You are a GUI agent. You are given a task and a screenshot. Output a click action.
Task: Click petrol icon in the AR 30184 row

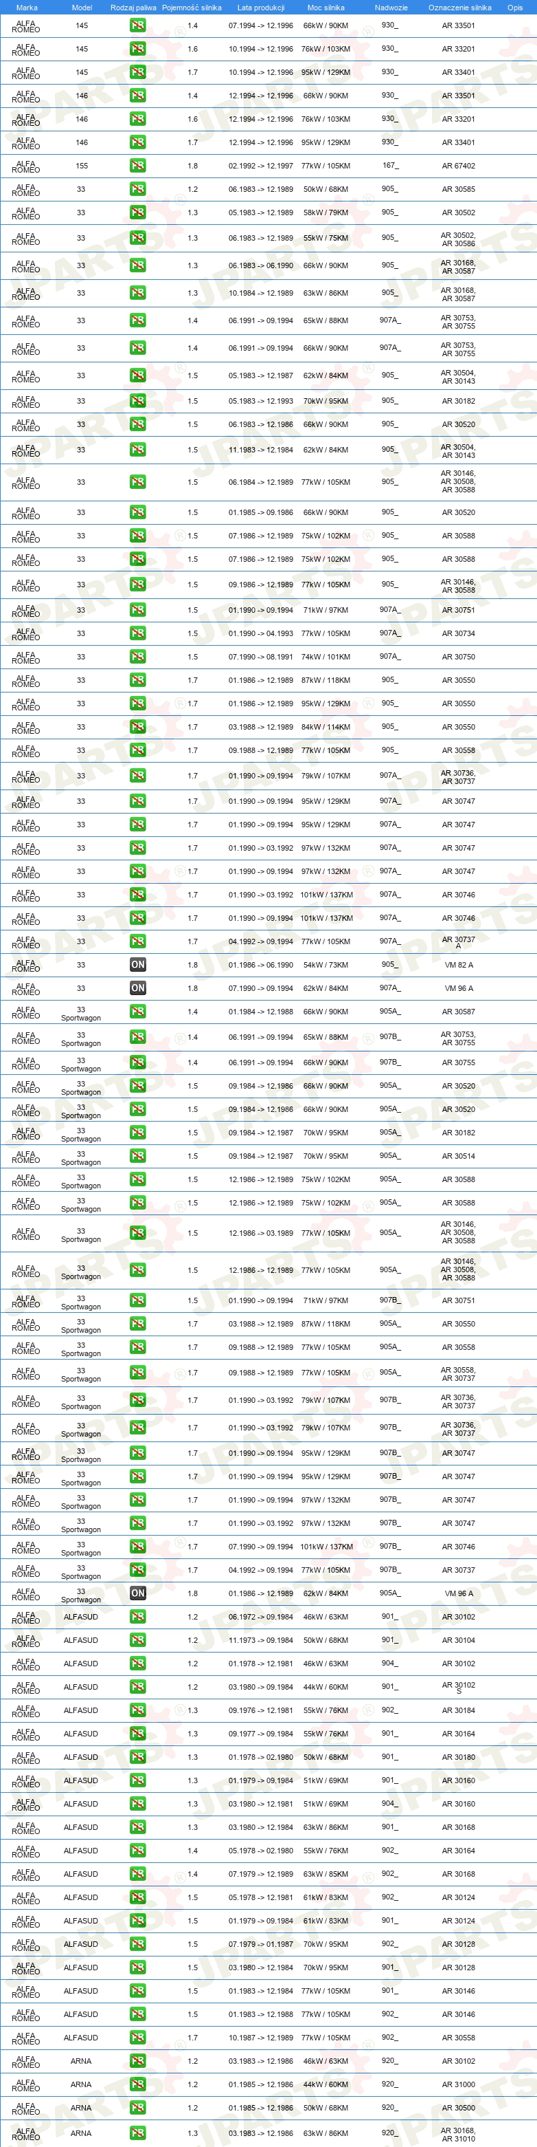(x=137, y=1710)
